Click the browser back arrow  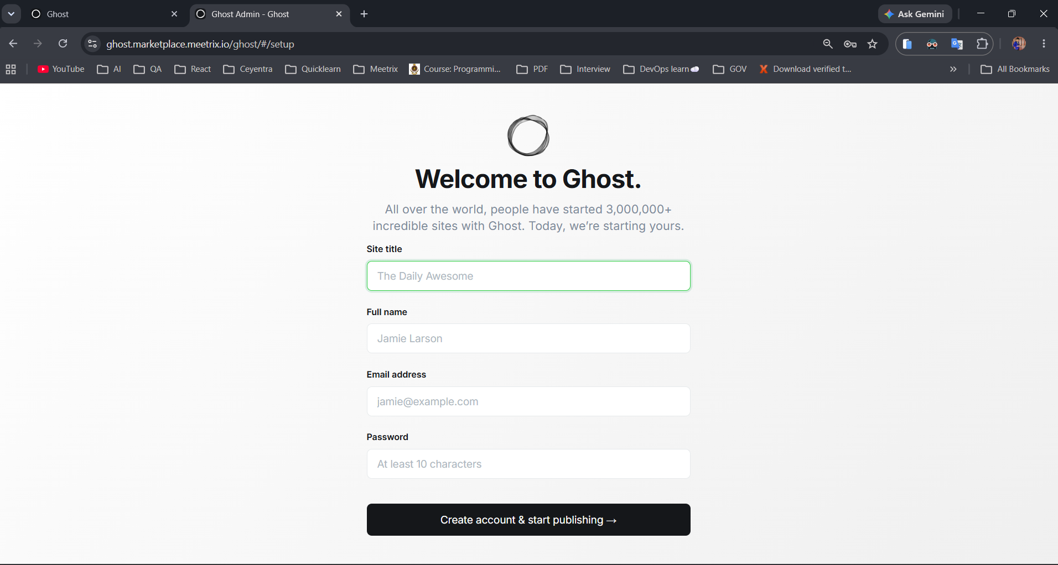click(x=13, y=44)
